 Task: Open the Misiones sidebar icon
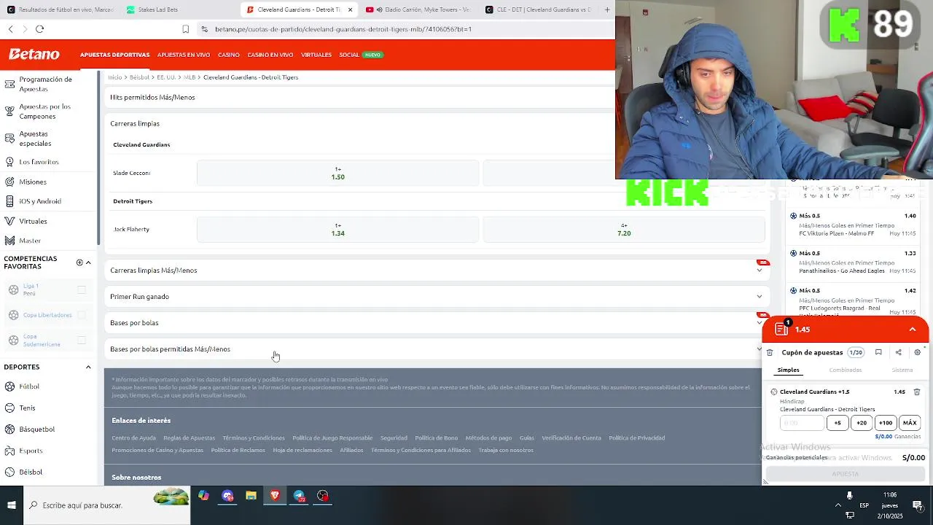click(x=9, y=182)
